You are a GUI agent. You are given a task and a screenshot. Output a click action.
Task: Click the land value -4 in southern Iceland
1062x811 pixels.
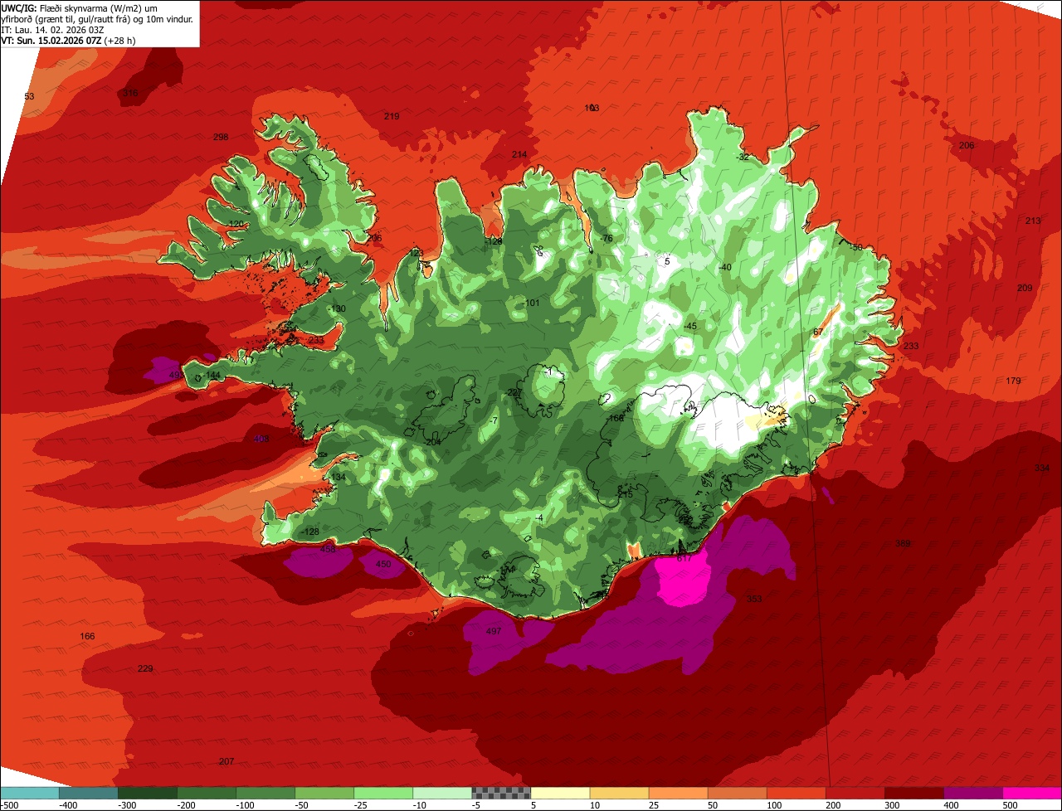pos(539,518)
